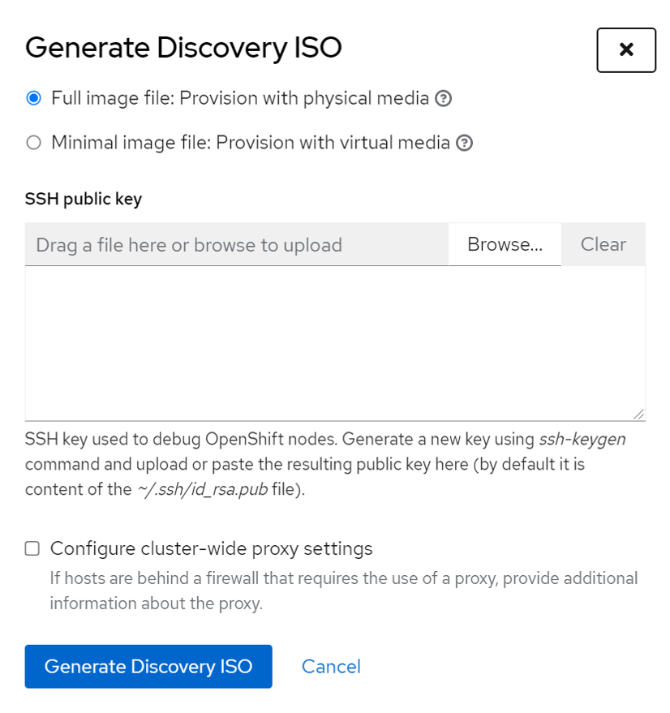The image size is (670, 713).
Task: Click the 'Drag a file here' filename field
Action: 236,245
